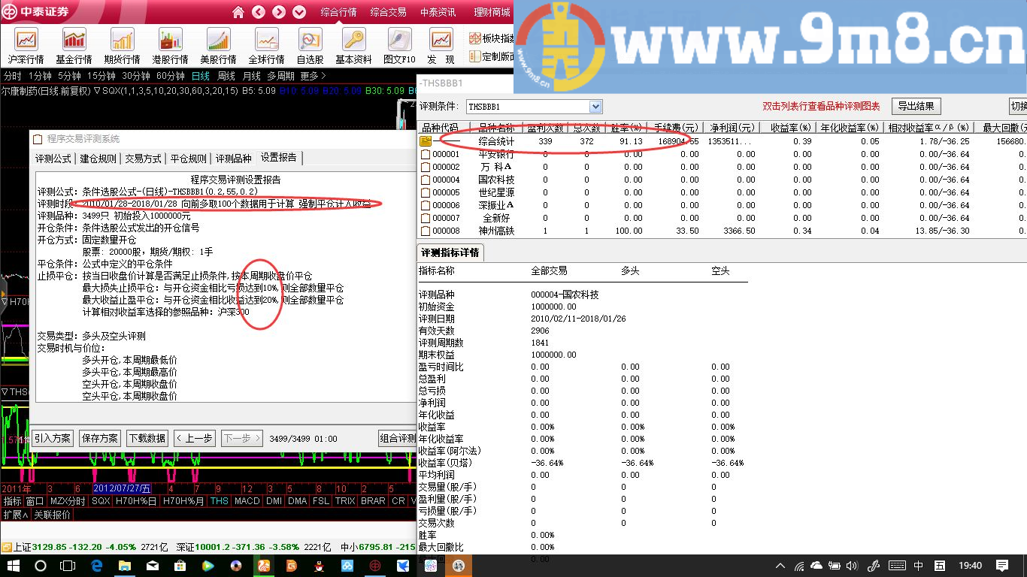1027x577 pixels.
Task: Click 组合评测 button
Action: coord(398,438)
